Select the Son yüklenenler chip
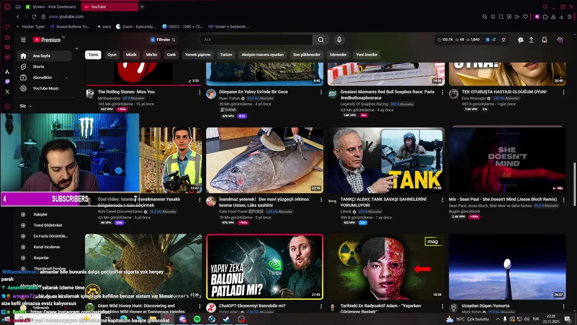 click(307, 55)
